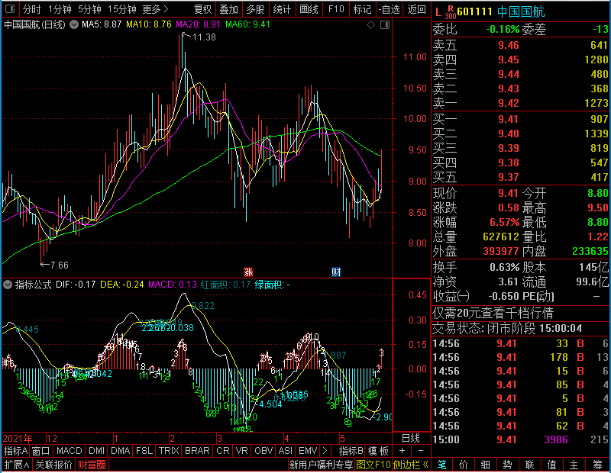Open the chart settings dropdown beside 中国国航(日线)
Image resolution: width=611 pixels, height=473 pixels.
click(x=74, y=24)
